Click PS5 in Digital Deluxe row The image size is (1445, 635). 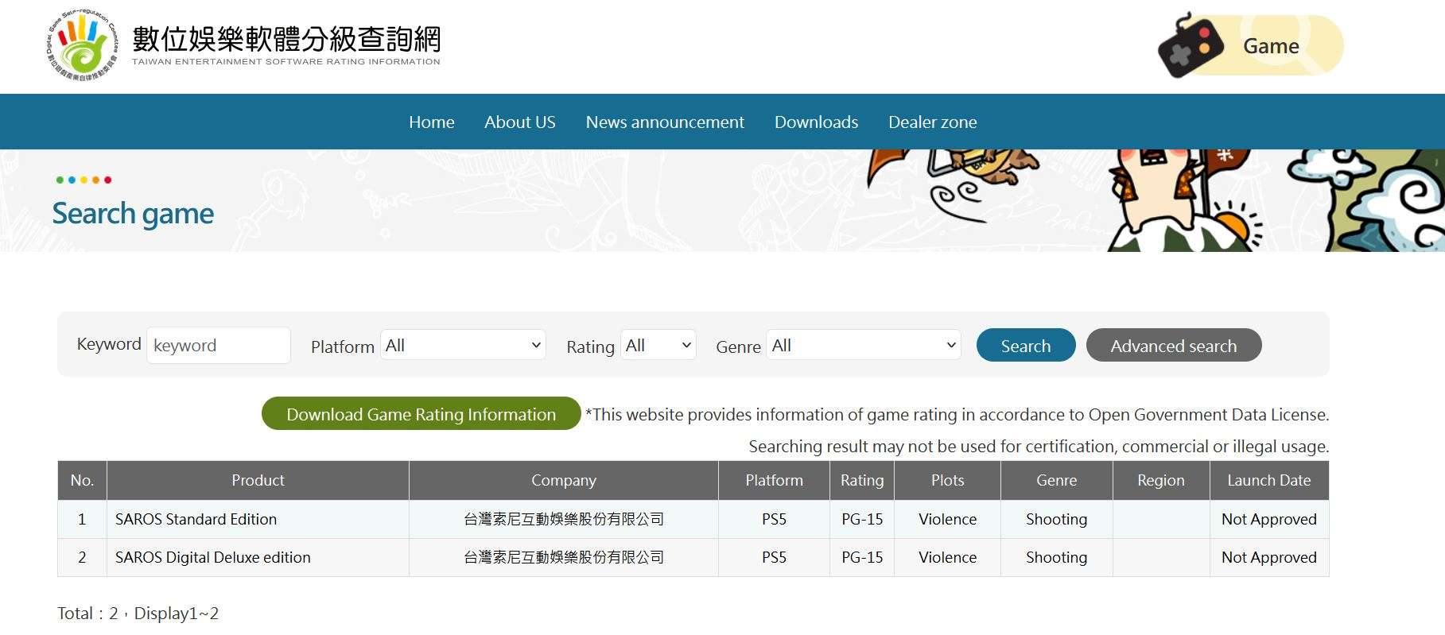pyautogui.click(x=774, y=557)
